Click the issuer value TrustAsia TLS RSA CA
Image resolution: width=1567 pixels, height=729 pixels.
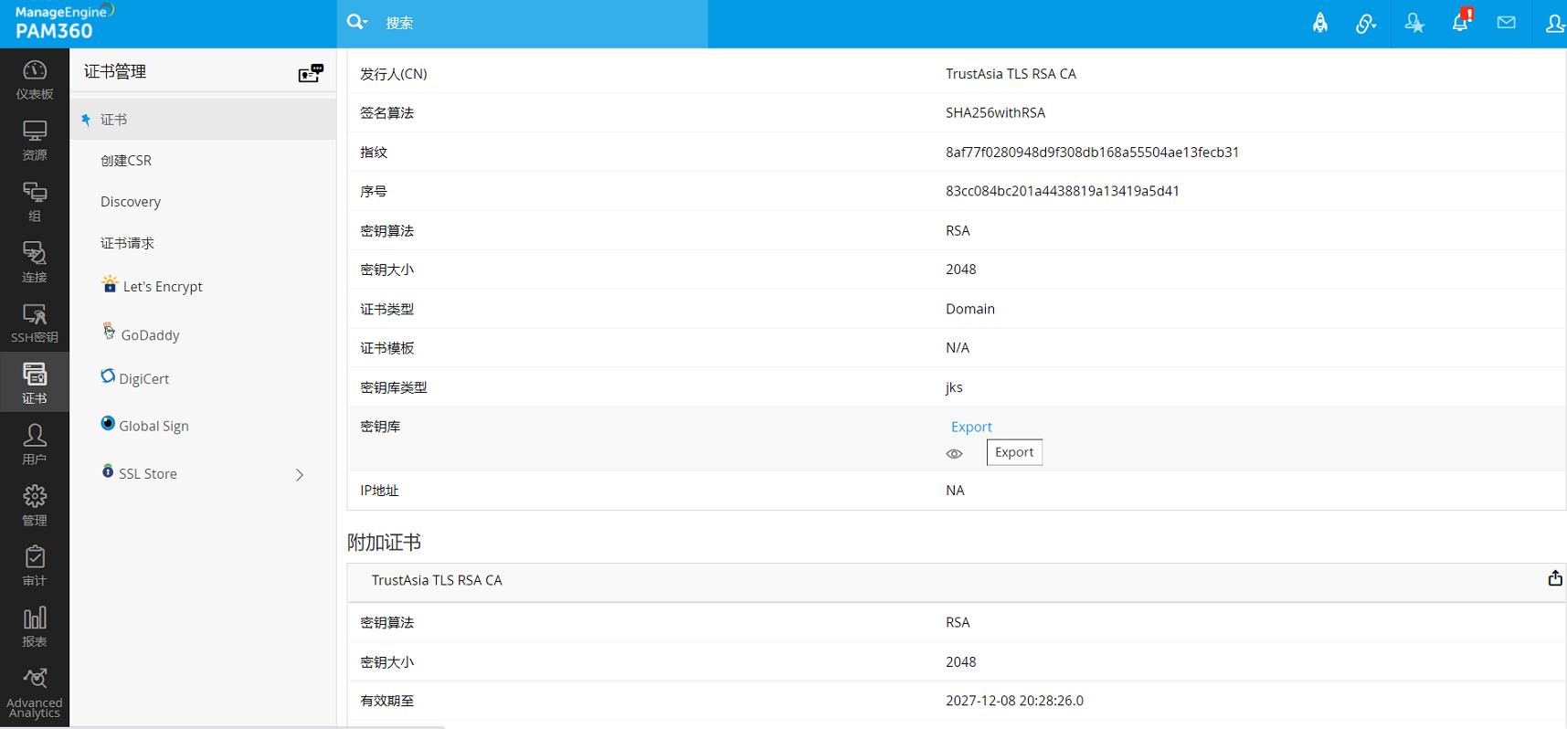1011,74
